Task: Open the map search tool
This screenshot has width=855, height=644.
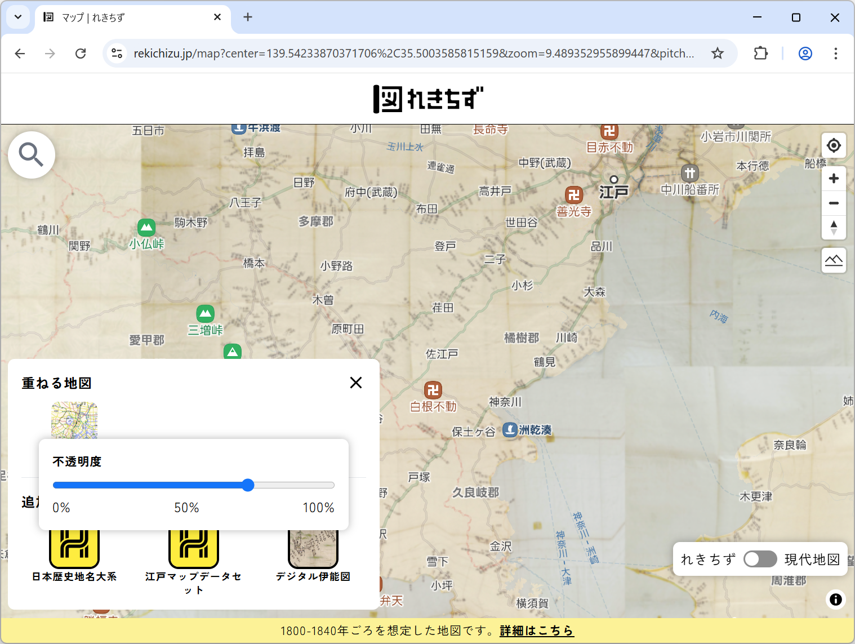Action: [32, 155]
